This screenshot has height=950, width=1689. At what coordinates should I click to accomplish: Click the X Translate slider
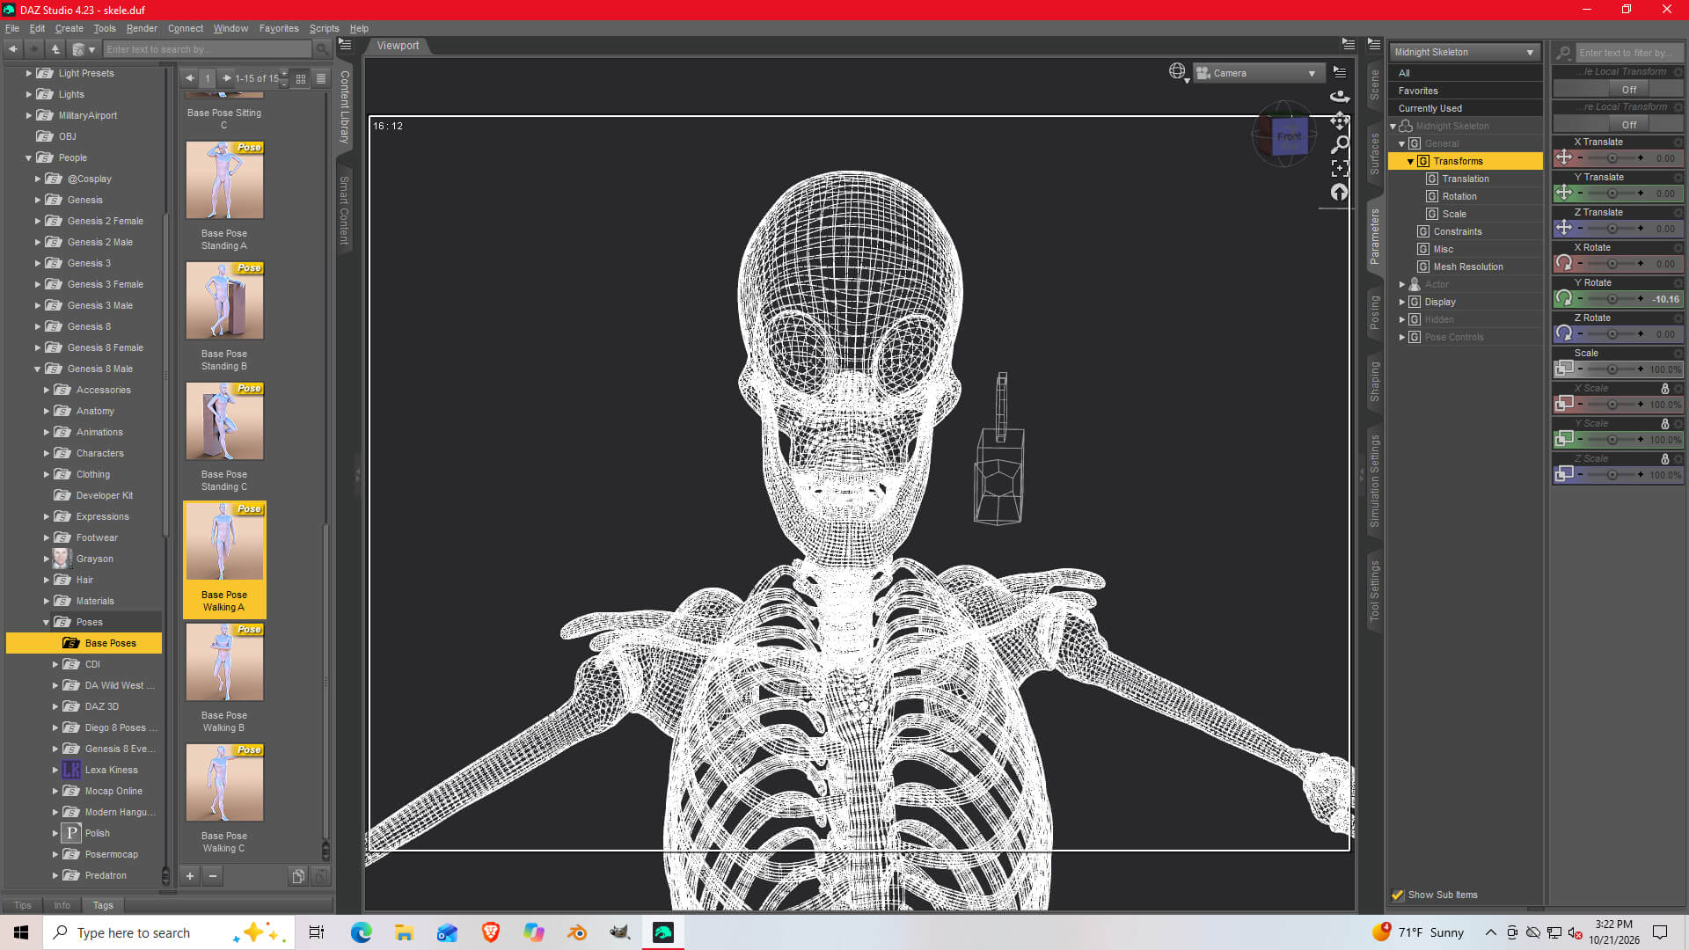tap(1612, 158)
